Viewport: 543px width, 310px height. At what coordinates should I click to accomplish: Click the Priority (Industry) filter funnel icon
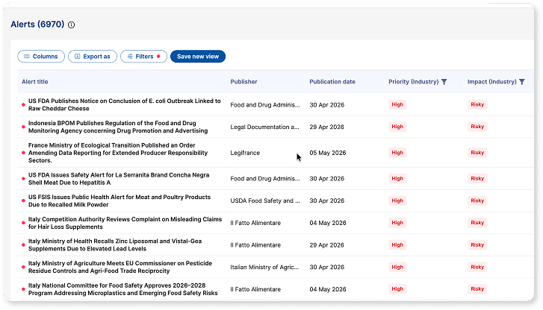point(444,82)
